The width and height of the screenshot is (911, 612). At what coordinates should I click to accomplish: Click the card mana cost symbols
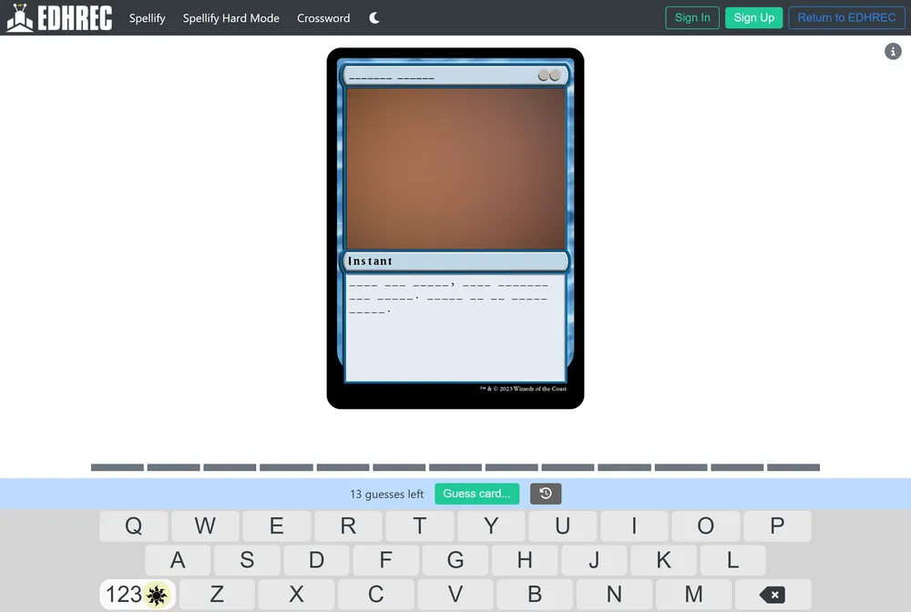(x=549, y=76)
